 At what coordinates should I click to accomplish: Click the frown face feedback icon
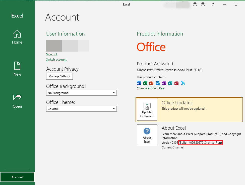click(x=203, y=4)
